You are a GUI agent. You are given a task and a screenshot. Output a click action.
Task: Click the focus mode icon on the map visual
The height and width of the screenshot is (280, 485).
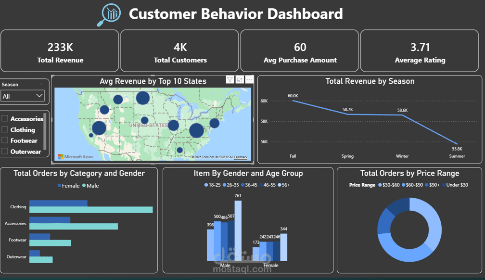tap(240, 80)
